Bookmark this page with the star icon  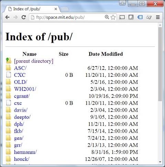coord(113,17)
